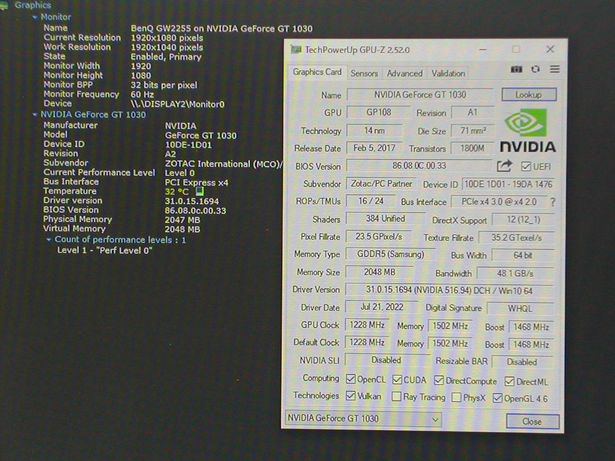Click the '71 mm²' Die Size value
Screen dimensions: 615x461
473,130
